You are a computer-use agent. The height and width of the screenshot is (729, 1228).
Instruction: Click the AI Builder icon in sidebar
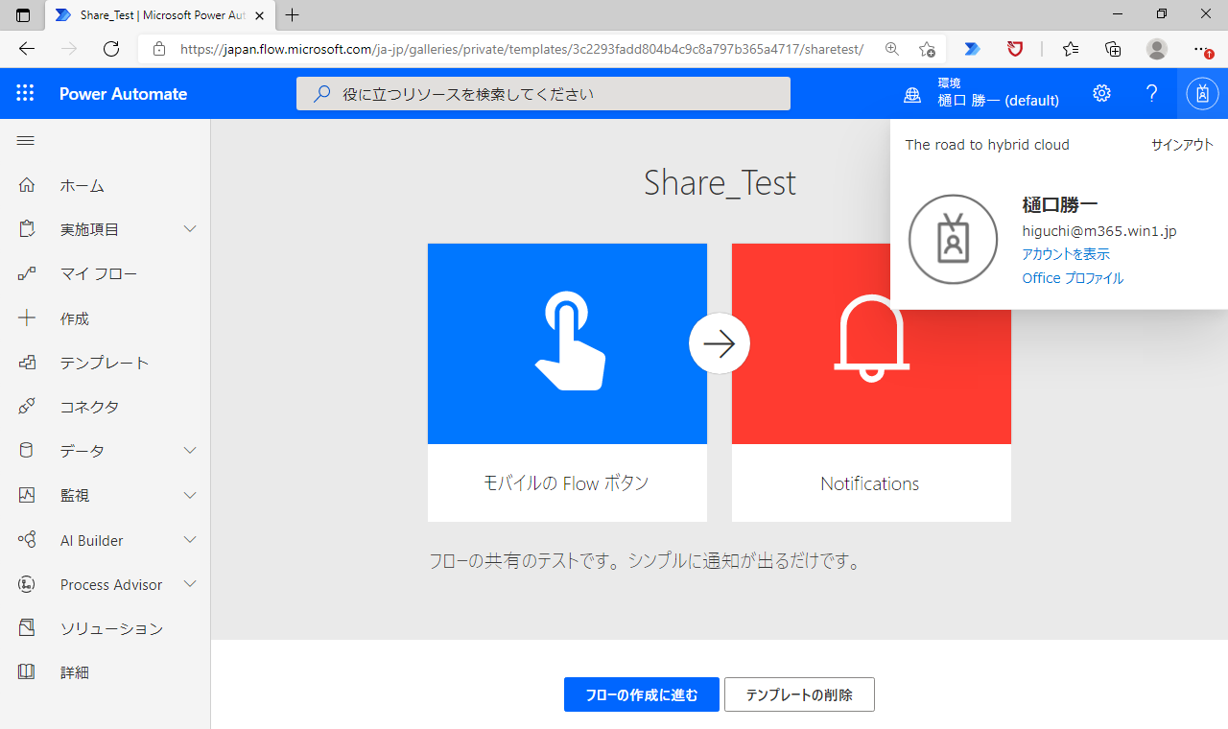(27, 540)
